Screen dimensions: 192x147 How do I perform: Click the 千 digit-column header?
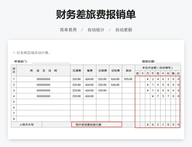click(x=153, y=73)
